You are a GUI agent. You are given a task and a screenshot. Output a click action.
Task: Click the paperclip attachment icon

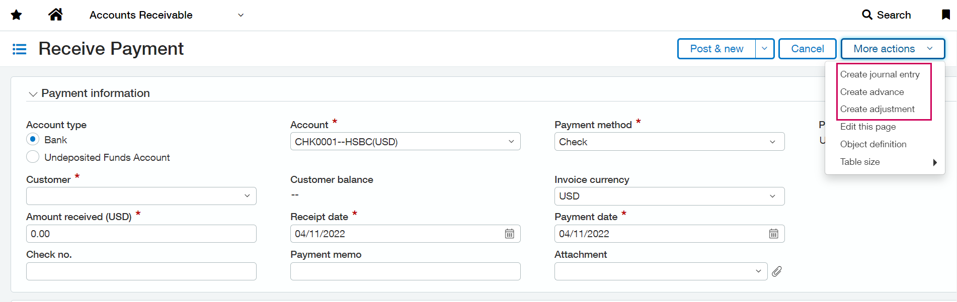(777, 271)
